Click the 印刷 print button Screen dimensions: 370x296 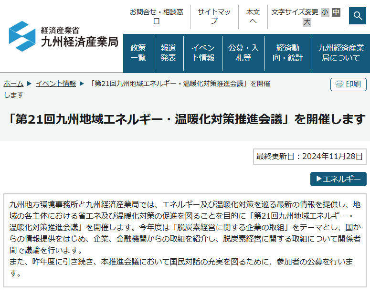349,85
